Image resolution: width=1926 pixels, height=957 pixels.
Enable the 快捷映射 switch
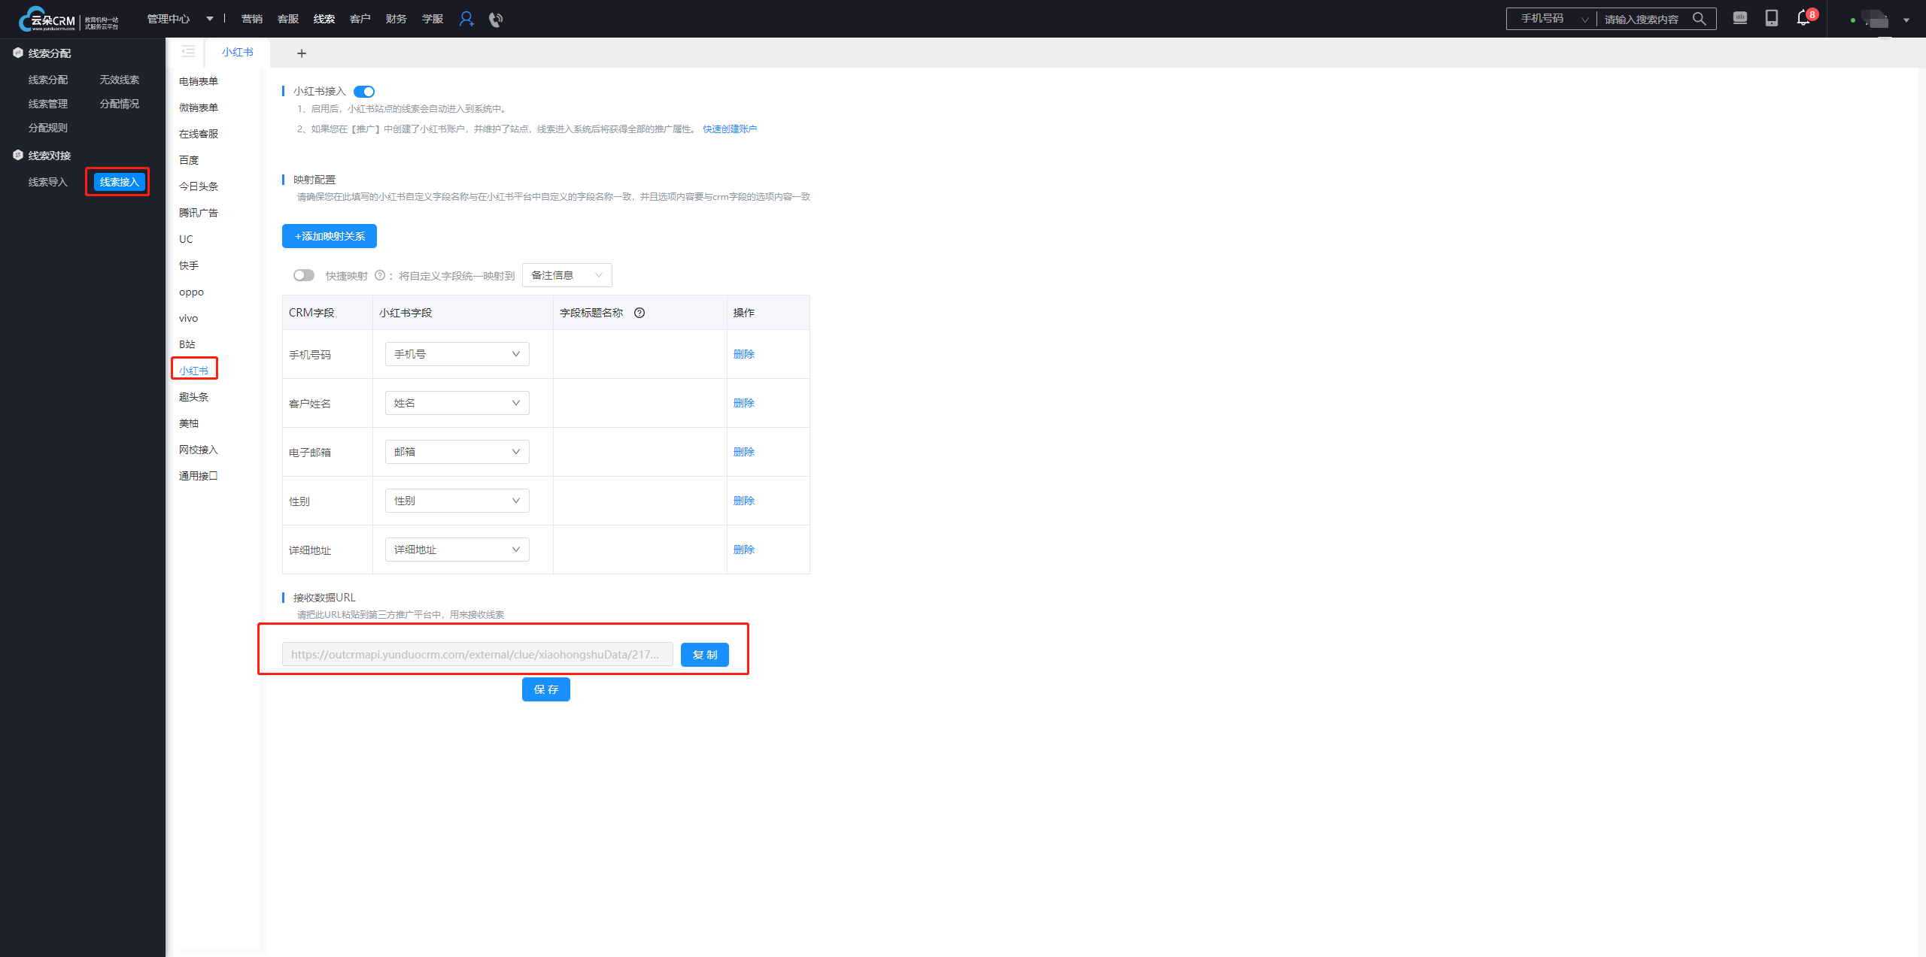pyautogui.click(x=304, y=275)
